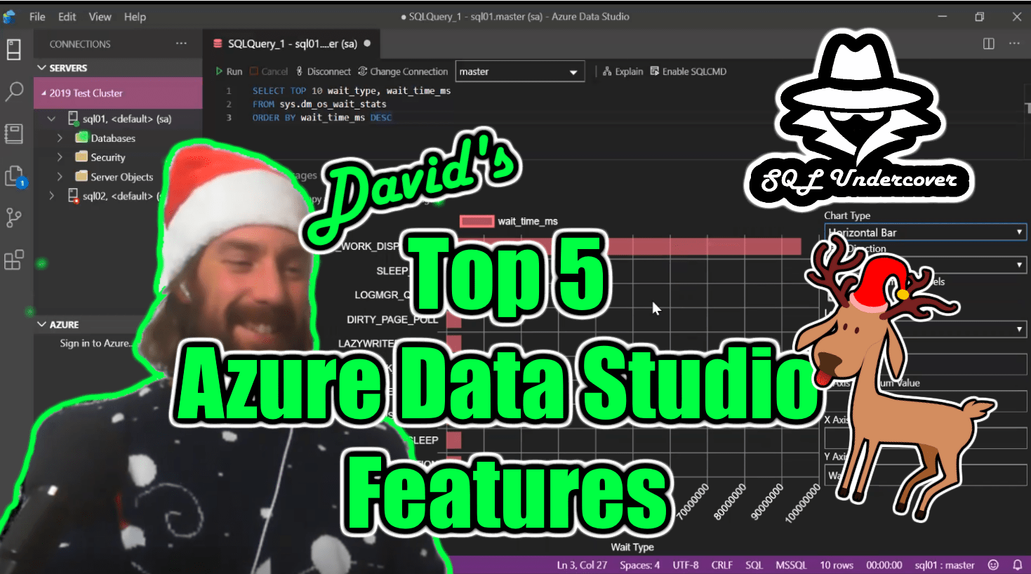The width and height of the screenshot is (1031, 574).
Task: Open editor more actions at top right
Action: point(1014,44)
